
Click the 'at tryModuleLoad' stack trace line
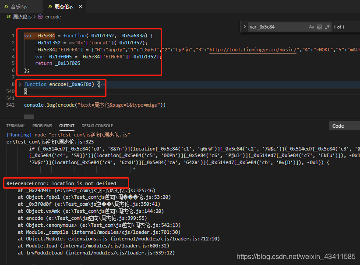tap(96, 253)
